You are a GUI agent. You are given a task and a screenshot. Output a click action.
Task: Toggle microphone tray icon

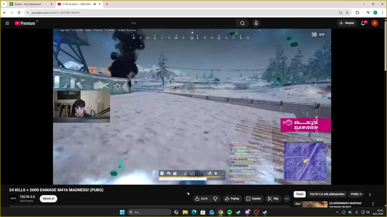356,212
